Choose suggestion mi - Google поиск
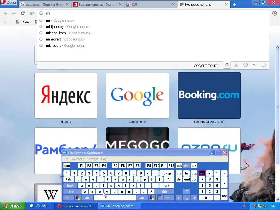Image resolution: width=280 pixels, height=210 pixels. (x=153, y=20)
